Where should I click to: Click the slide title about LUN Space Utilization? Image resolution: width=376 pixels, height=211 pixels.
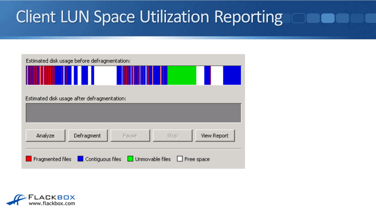click(149, 16)
